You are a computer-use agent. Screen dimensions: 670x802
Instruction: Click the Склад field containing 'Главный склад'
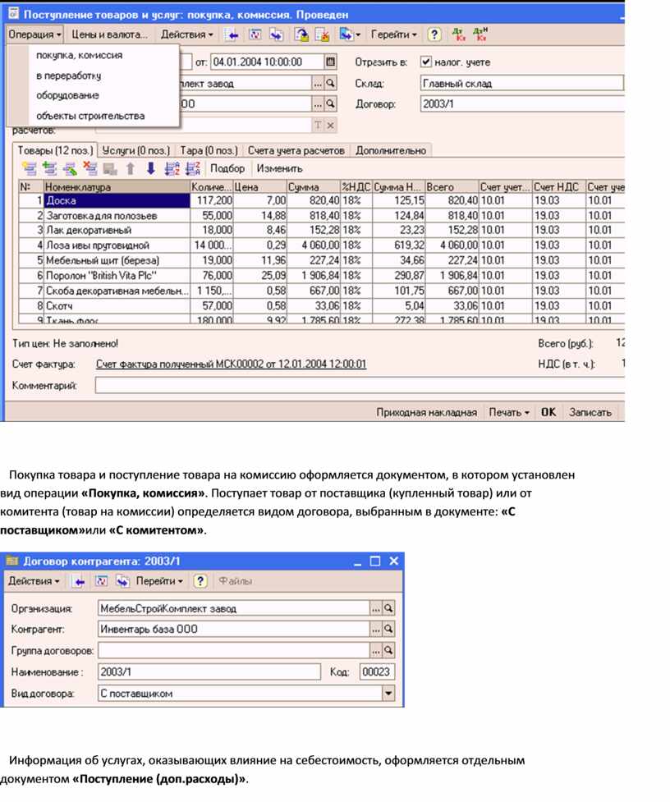pos(521,83)
